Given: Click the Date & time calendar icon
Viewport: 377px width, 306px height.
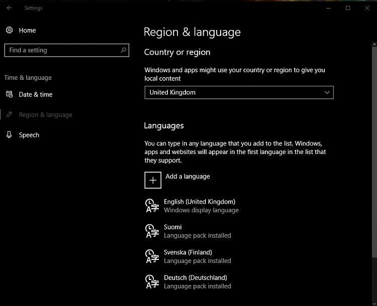Looking at the screenshot, I should coord(9,94).
